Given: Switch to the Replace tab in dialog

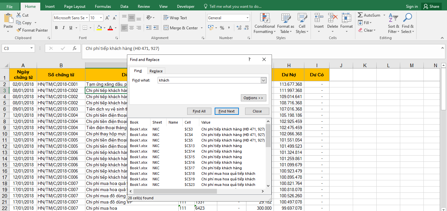Looking at the screenshot, I should [x=156, y=71].
